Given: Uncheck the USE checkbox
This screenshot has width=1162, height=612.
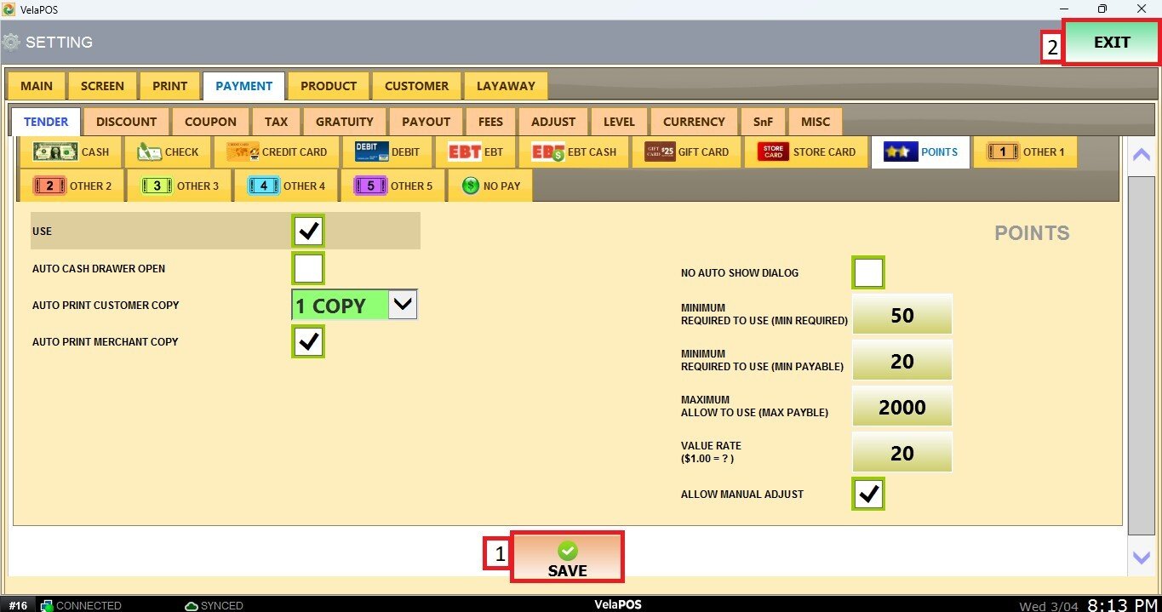Looking at the screenshot, I should (308, 231).
